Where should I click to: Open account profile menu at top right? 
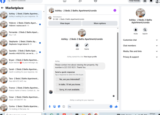[157, 1]
